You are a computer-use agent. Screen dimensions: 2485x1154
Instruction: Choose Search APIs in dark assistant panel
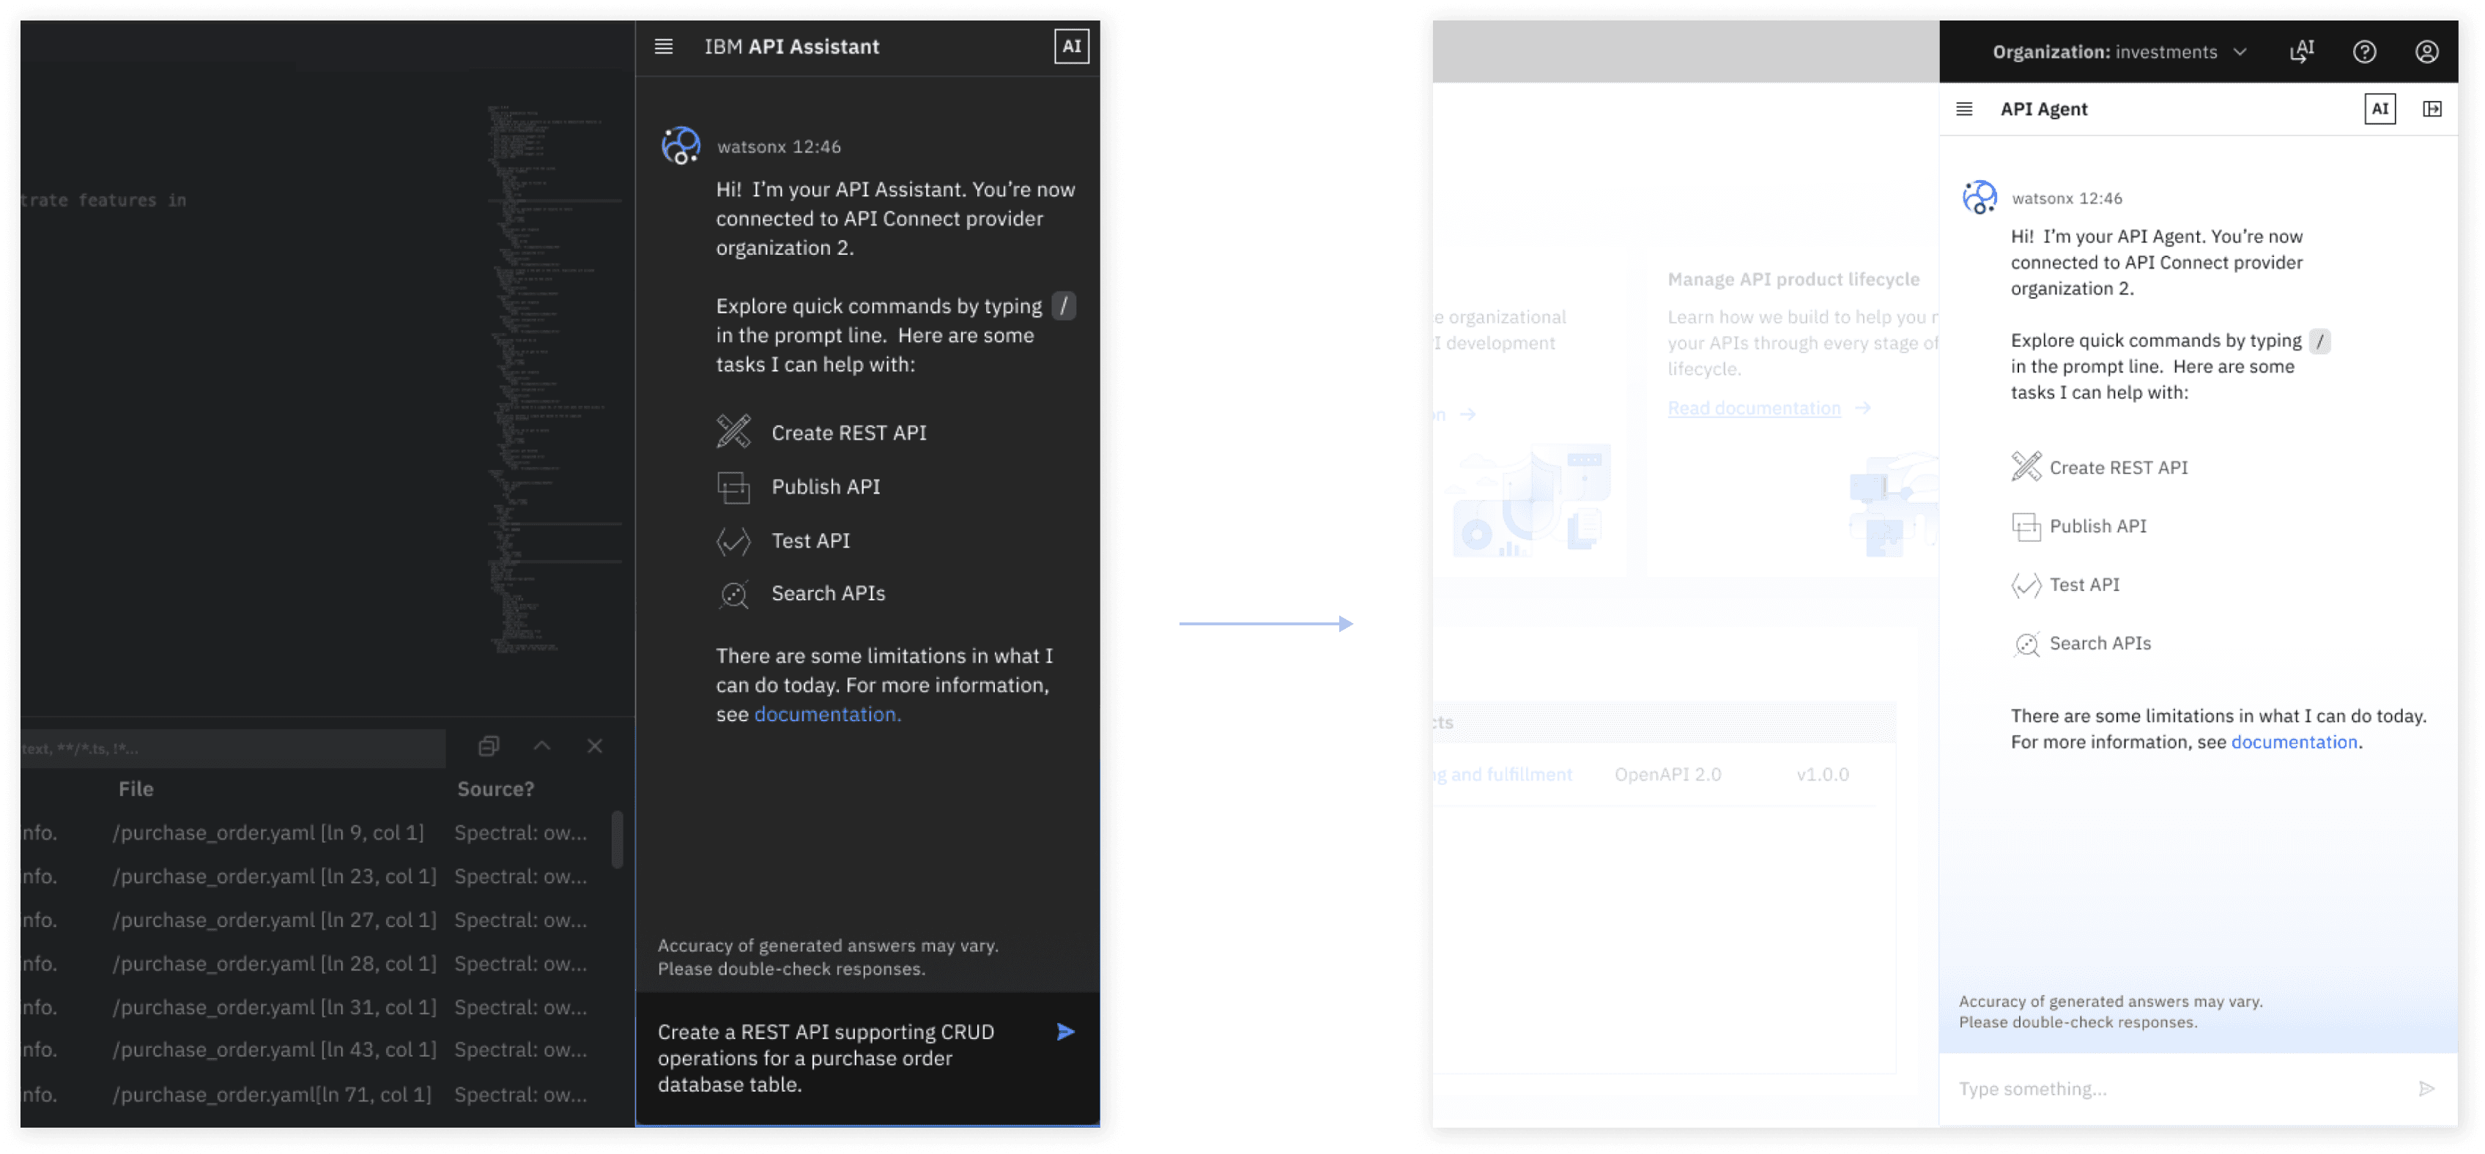pyautogui.click(x=828, y=594)
